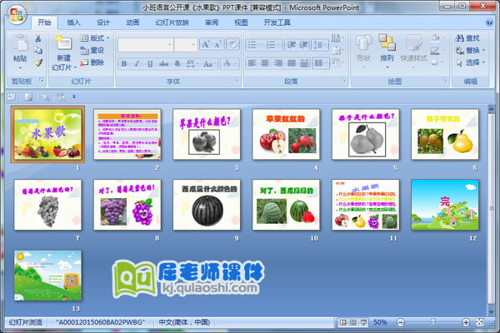Open the Arrange (排列) dropdown
500x333 pixels.
coord(387,51)
